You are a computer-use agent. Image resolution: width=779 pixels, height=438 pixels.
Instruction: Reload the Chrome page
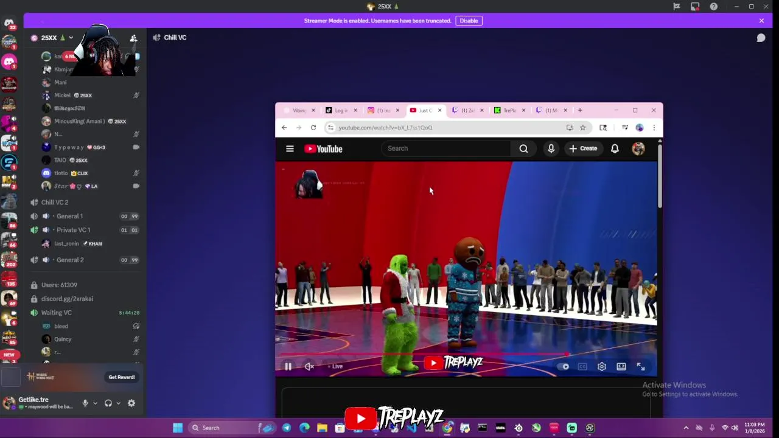coord(313,128)
